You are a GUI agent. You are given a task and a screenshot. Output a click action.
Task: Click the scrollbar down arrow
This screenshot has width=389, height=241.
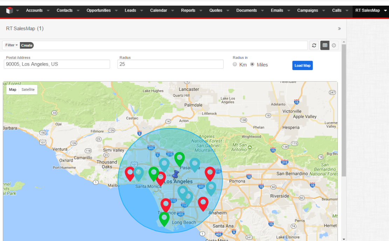click(343, 239)
